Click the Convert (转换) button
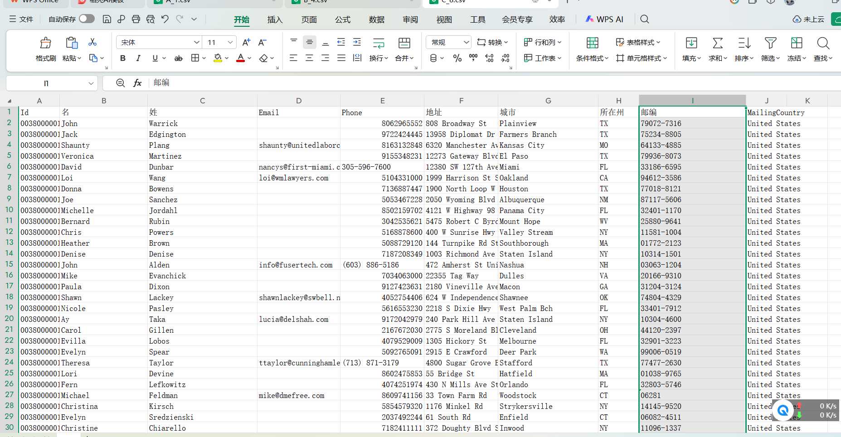 (x=492, y=42)
